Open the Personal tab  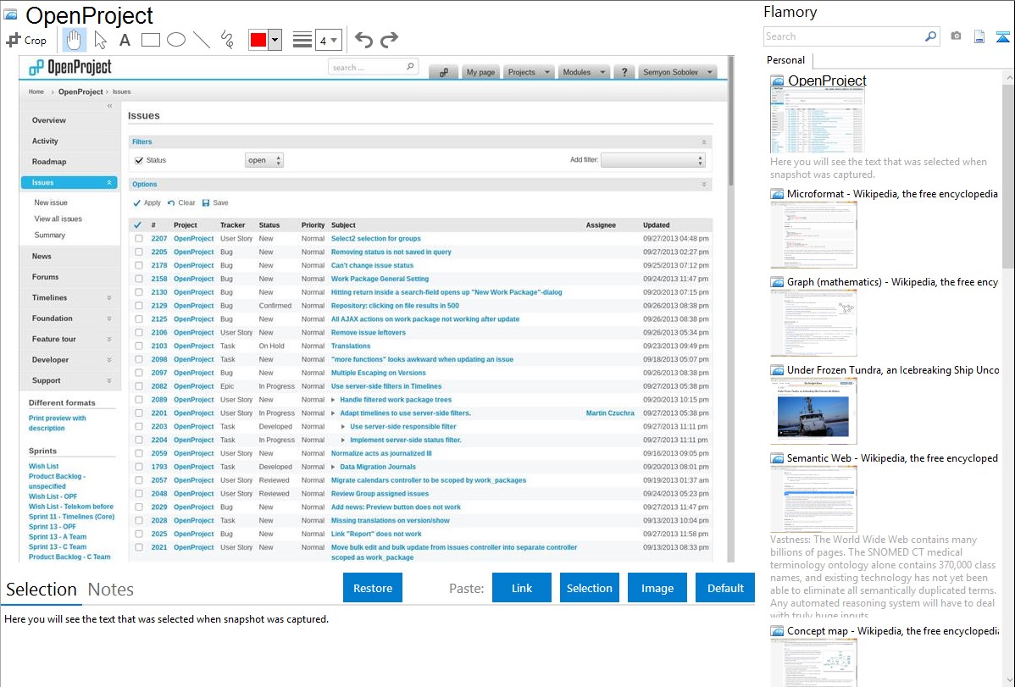coord(785,60)
